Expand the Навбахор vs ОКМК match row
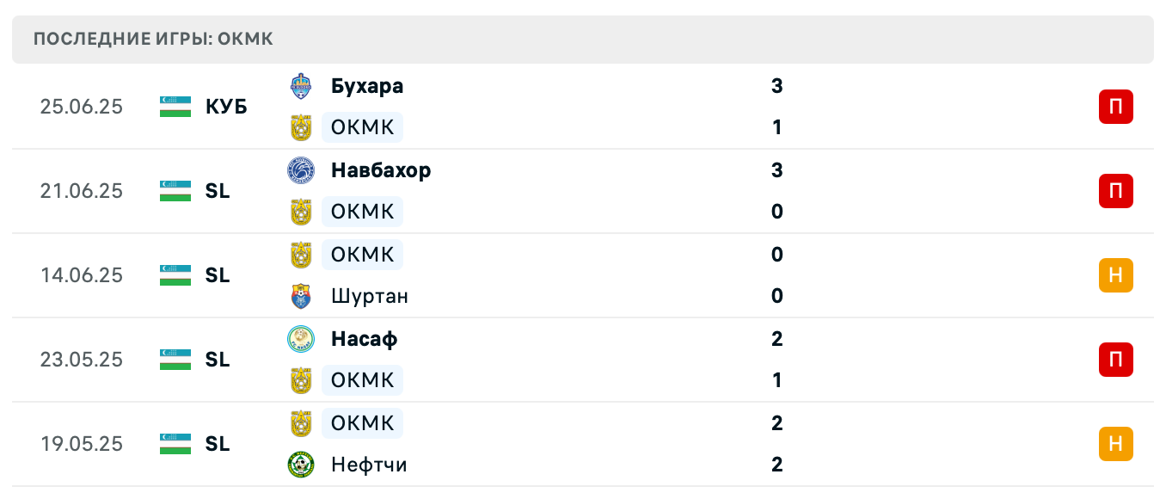 tap(583, 191)
